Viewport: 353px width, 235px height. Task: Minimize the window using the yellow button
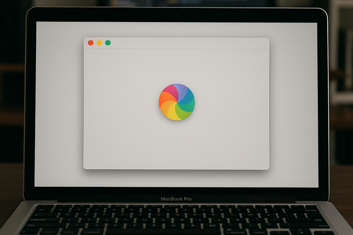coord(99,43)
